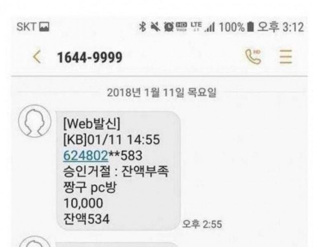
Task: Tap the LTE signal strength indicator
Action: coord(202,27)
